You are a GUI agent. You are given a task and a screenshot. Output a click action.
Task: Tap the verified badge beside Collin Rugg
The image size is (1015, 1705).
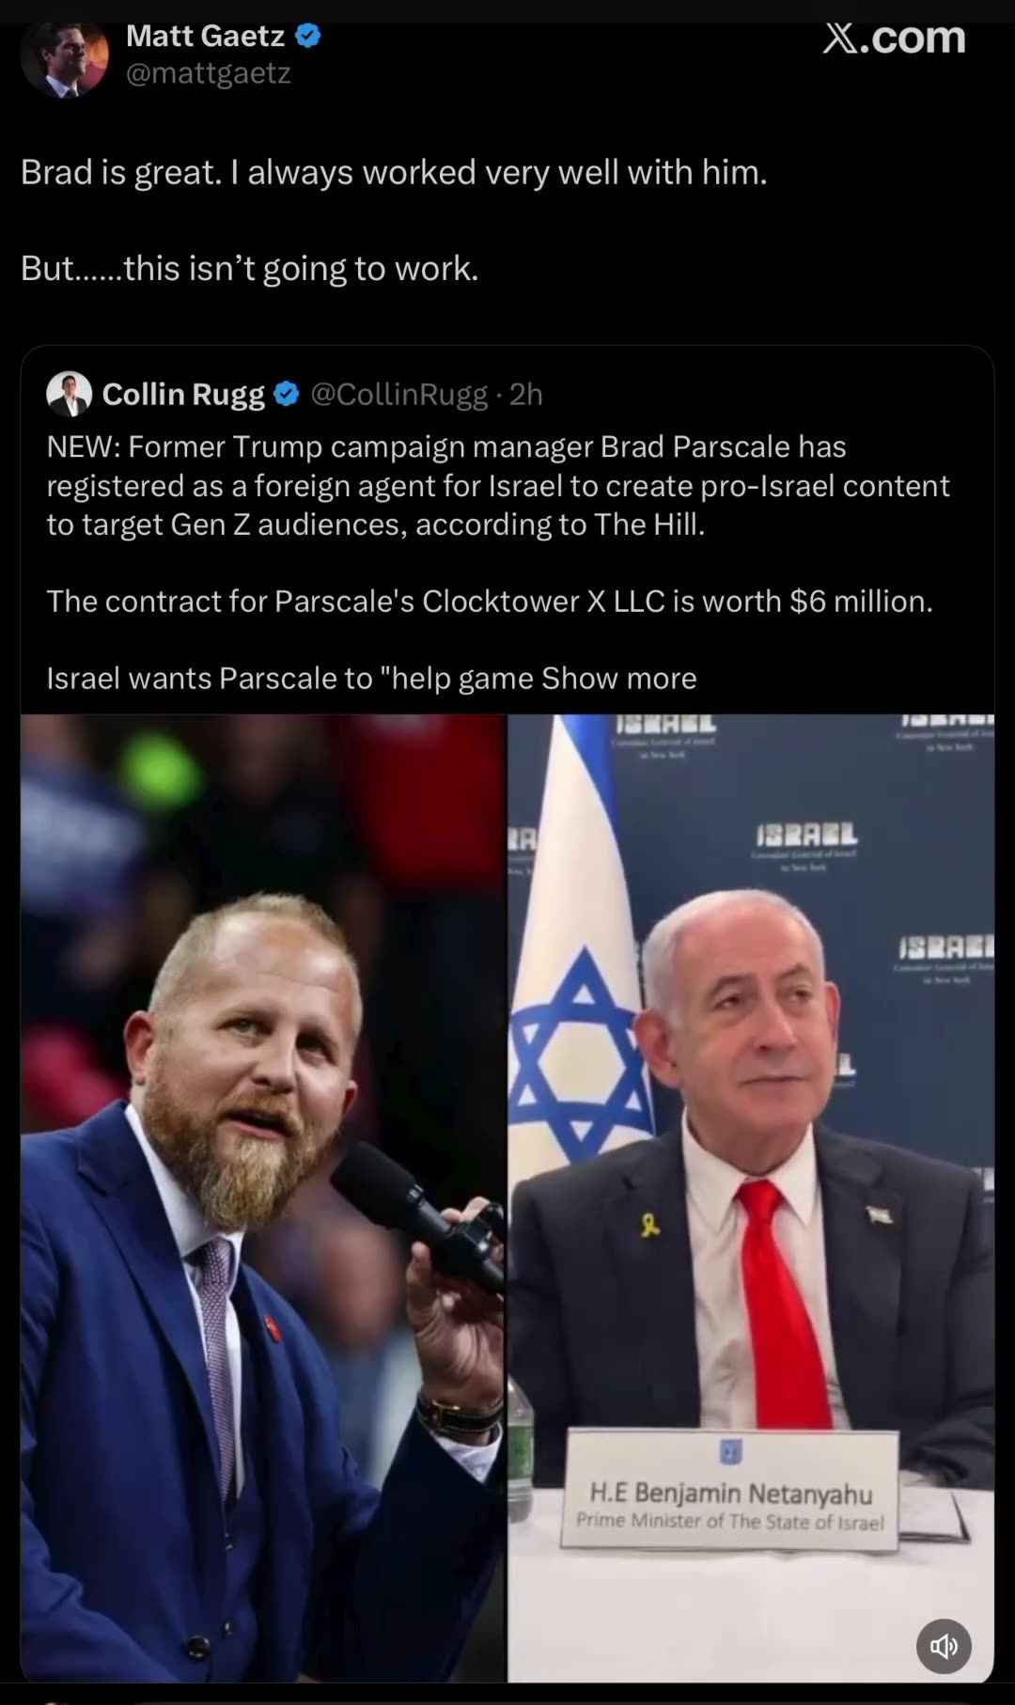tap(287, 395)
